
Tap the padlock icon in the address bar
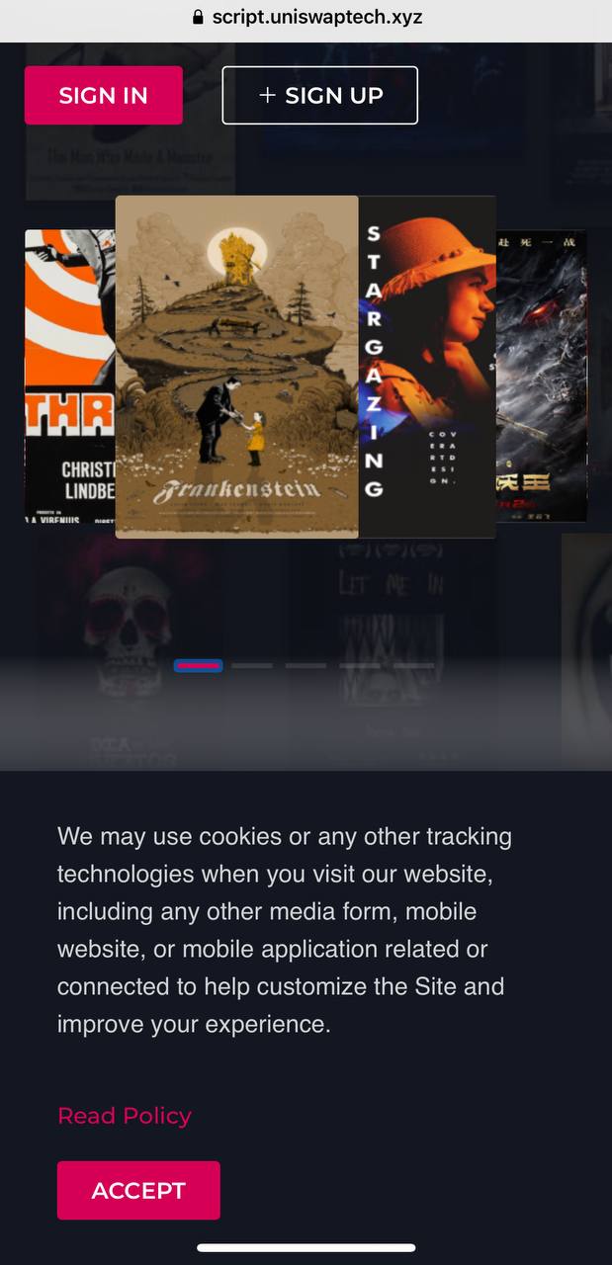tap(198, 17)
